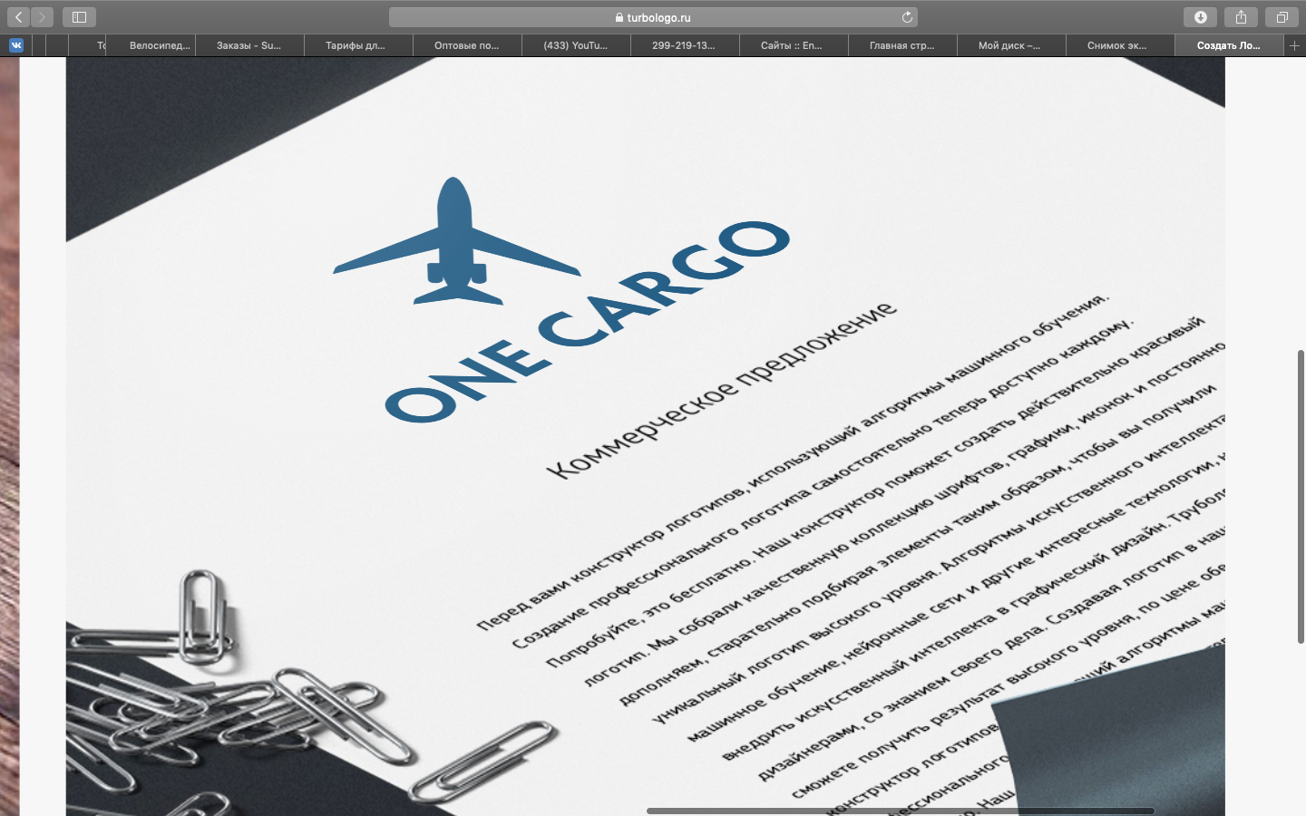Switch to the Главная стр... tab

pyautogui.click(x=902, y=45)
